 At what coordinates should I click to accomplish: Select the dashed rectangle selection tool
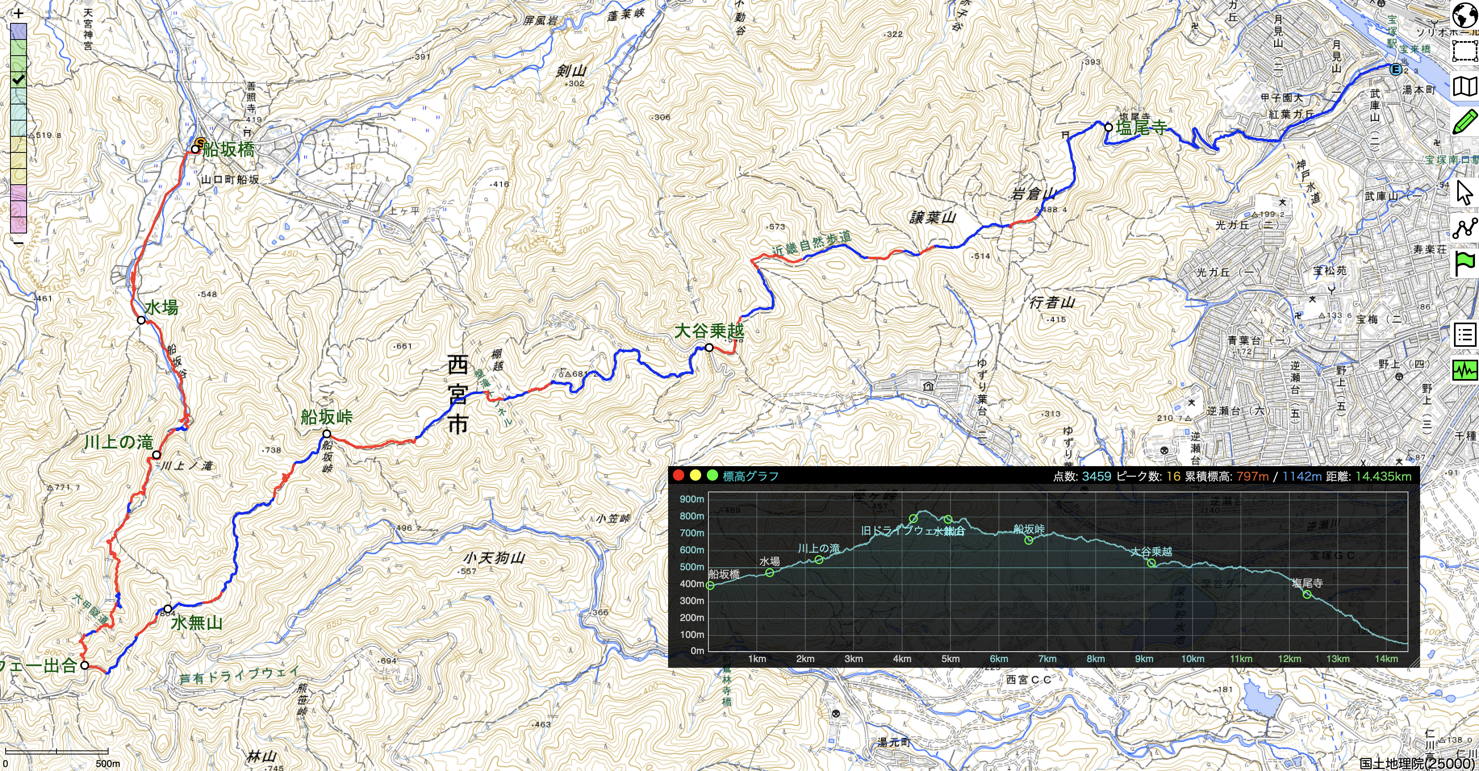[x=1464, y=50]
